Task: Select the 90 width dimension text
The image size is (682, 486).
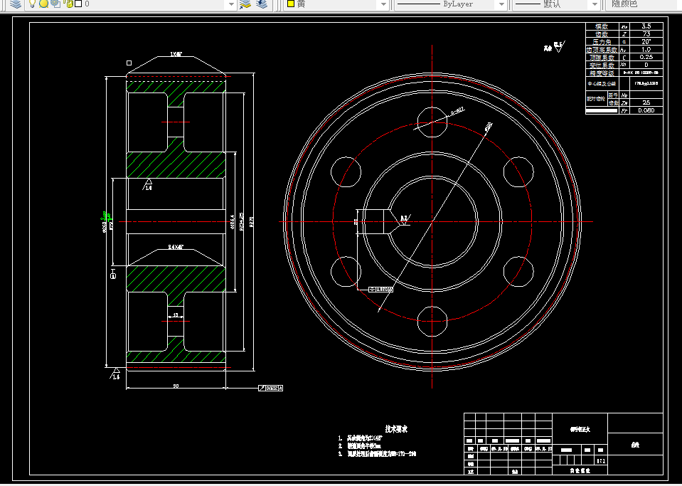Action: (176, 386)
